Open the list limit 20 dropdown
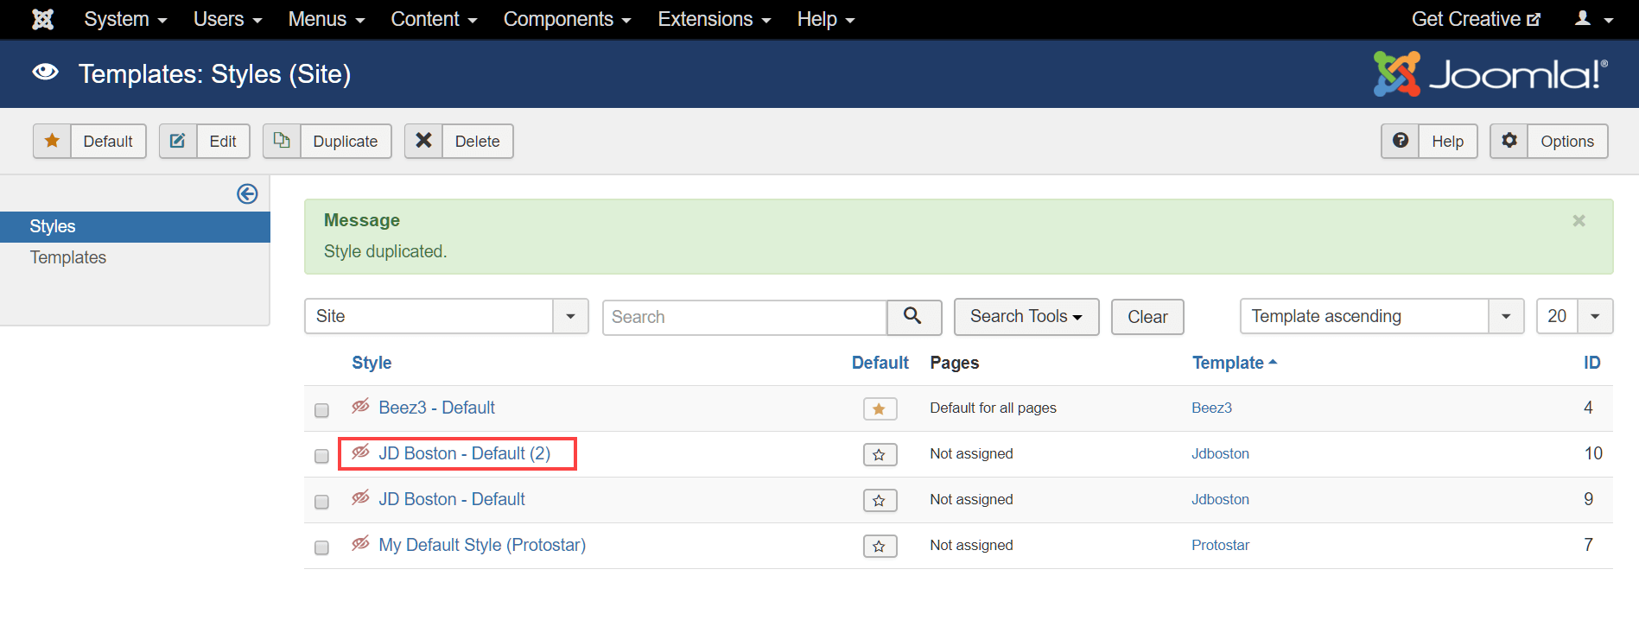This screenshot has height=639, width=1639. tap(1574, 316)
